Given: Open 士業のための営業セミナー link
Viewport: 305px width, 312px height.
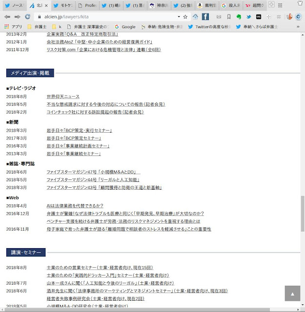Looking at the screenshot, I should pos(100,268).
